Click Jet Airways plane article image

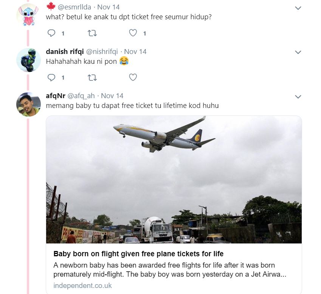pos(174,179)
